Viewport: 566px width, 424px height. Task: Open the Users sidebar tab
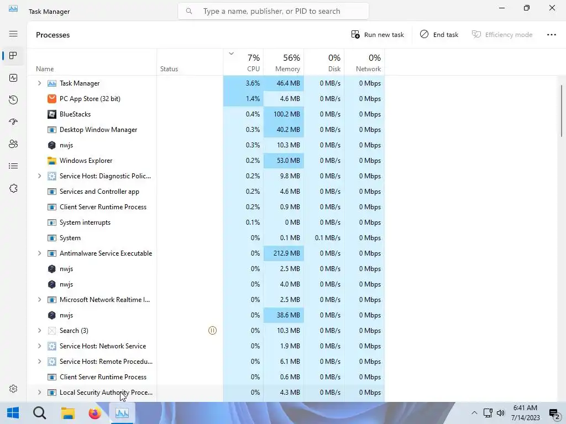(13, 144)
